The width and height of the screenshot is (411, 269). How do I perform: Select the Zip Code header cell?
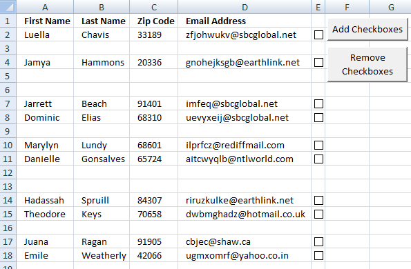(154, 21)
